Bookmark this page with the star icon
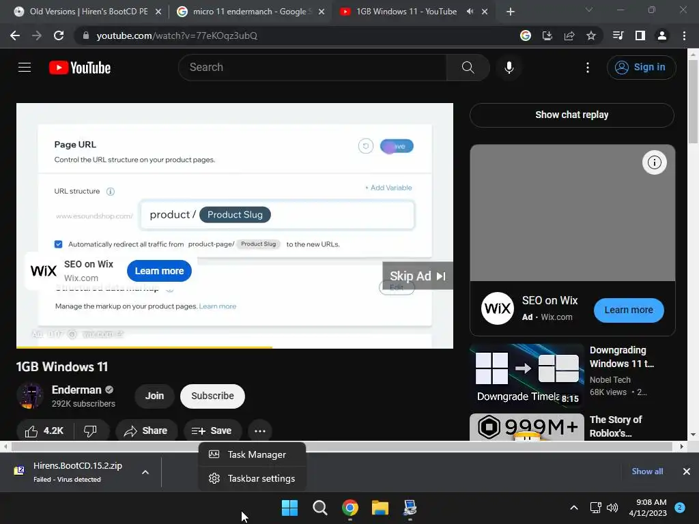Image resolution: width=699 pixels, height=524 pixels. (x=591, y=35)
